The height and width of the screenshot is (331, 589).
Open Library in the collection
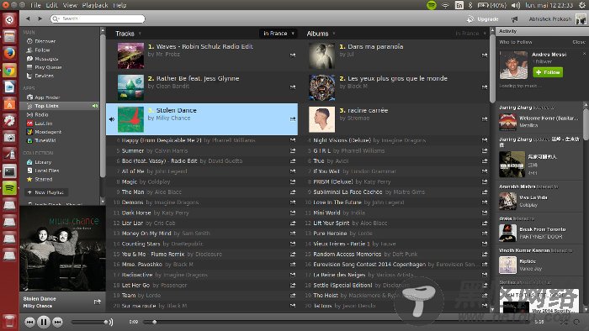tap(43, 162)
